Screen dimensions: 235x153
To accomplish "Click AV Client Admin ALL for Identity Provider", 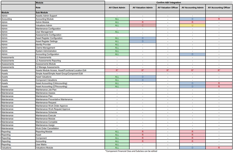I will 117,45.
